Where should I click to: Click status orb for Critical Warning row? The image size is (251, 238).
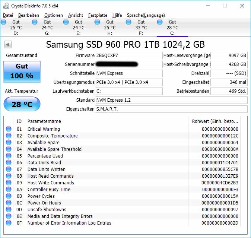(9, 129)
